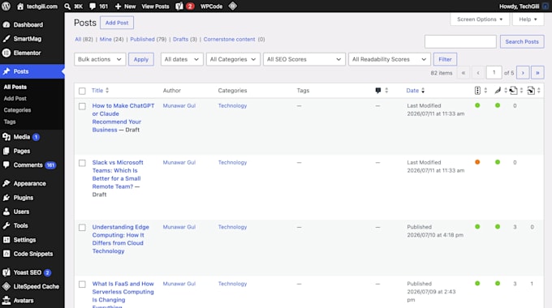Open the Media library menu
552x308 pixels.
click(x=21, y=137)
